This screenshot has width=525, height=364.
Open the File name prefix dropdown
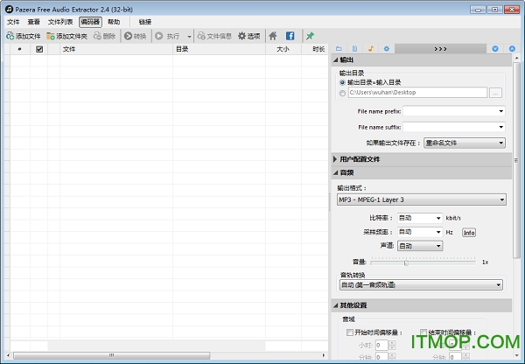[x=500, y=111]
